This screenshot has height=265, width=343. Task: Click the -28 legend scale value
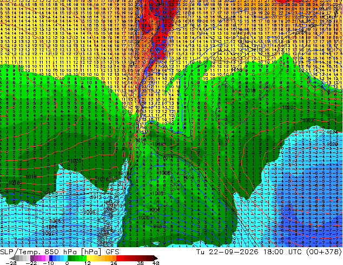point(11,263)
